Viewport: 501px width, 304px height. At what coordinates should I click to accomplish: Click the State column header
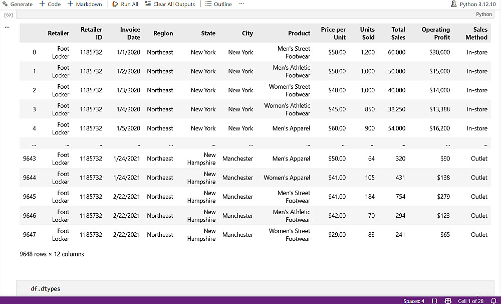(x=208, y=33)
